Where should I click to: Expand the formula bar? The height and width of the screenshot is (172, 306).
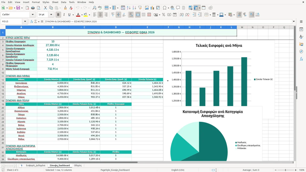click(x=294, y=21)
